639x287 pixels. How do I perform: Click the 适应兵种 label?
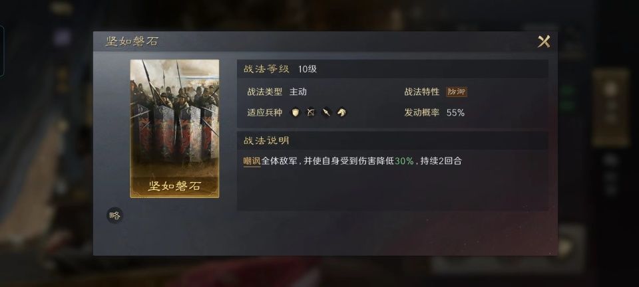pyautogui.click(x=264, y=112)
